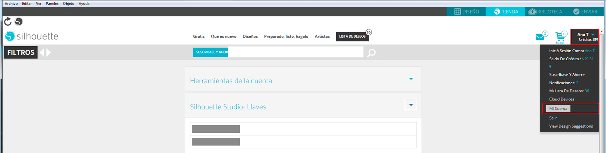Select Salir to log out

tap(553, 118)
